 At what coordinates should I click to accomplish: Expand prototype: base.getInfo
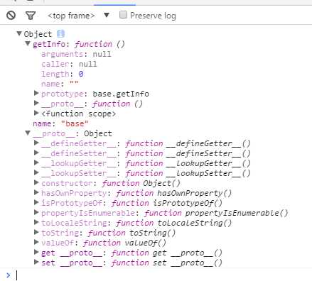36,93
